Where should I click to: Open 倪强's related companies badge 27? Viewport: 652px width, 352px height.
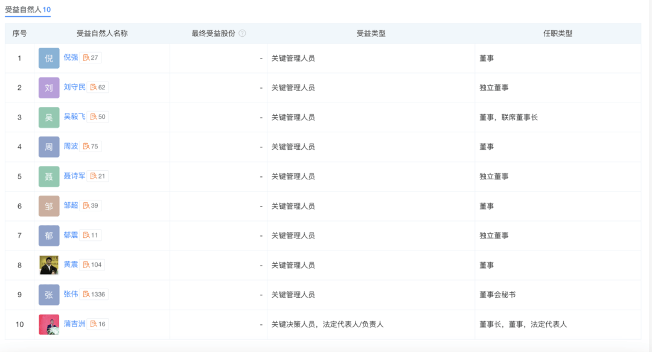(90, 57)
